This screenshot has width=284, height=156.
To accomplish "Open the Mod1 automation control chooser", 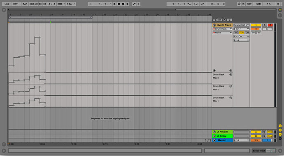I will pyautogui.click(x=223, y=33).
